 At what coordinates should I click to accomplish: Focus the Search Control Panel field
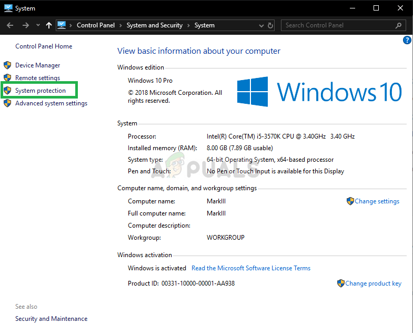(343, 25)
